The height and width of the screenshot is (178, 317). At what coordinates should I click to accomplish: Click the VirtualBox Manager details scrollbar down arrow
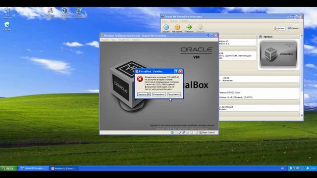click(302, 115)
